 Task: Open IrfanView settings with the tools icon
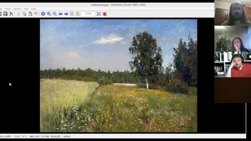point(98,14)
